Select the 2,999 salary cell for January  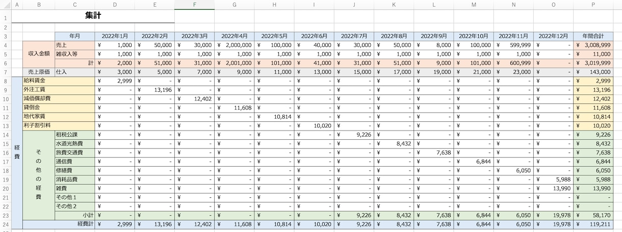(115, 81)
